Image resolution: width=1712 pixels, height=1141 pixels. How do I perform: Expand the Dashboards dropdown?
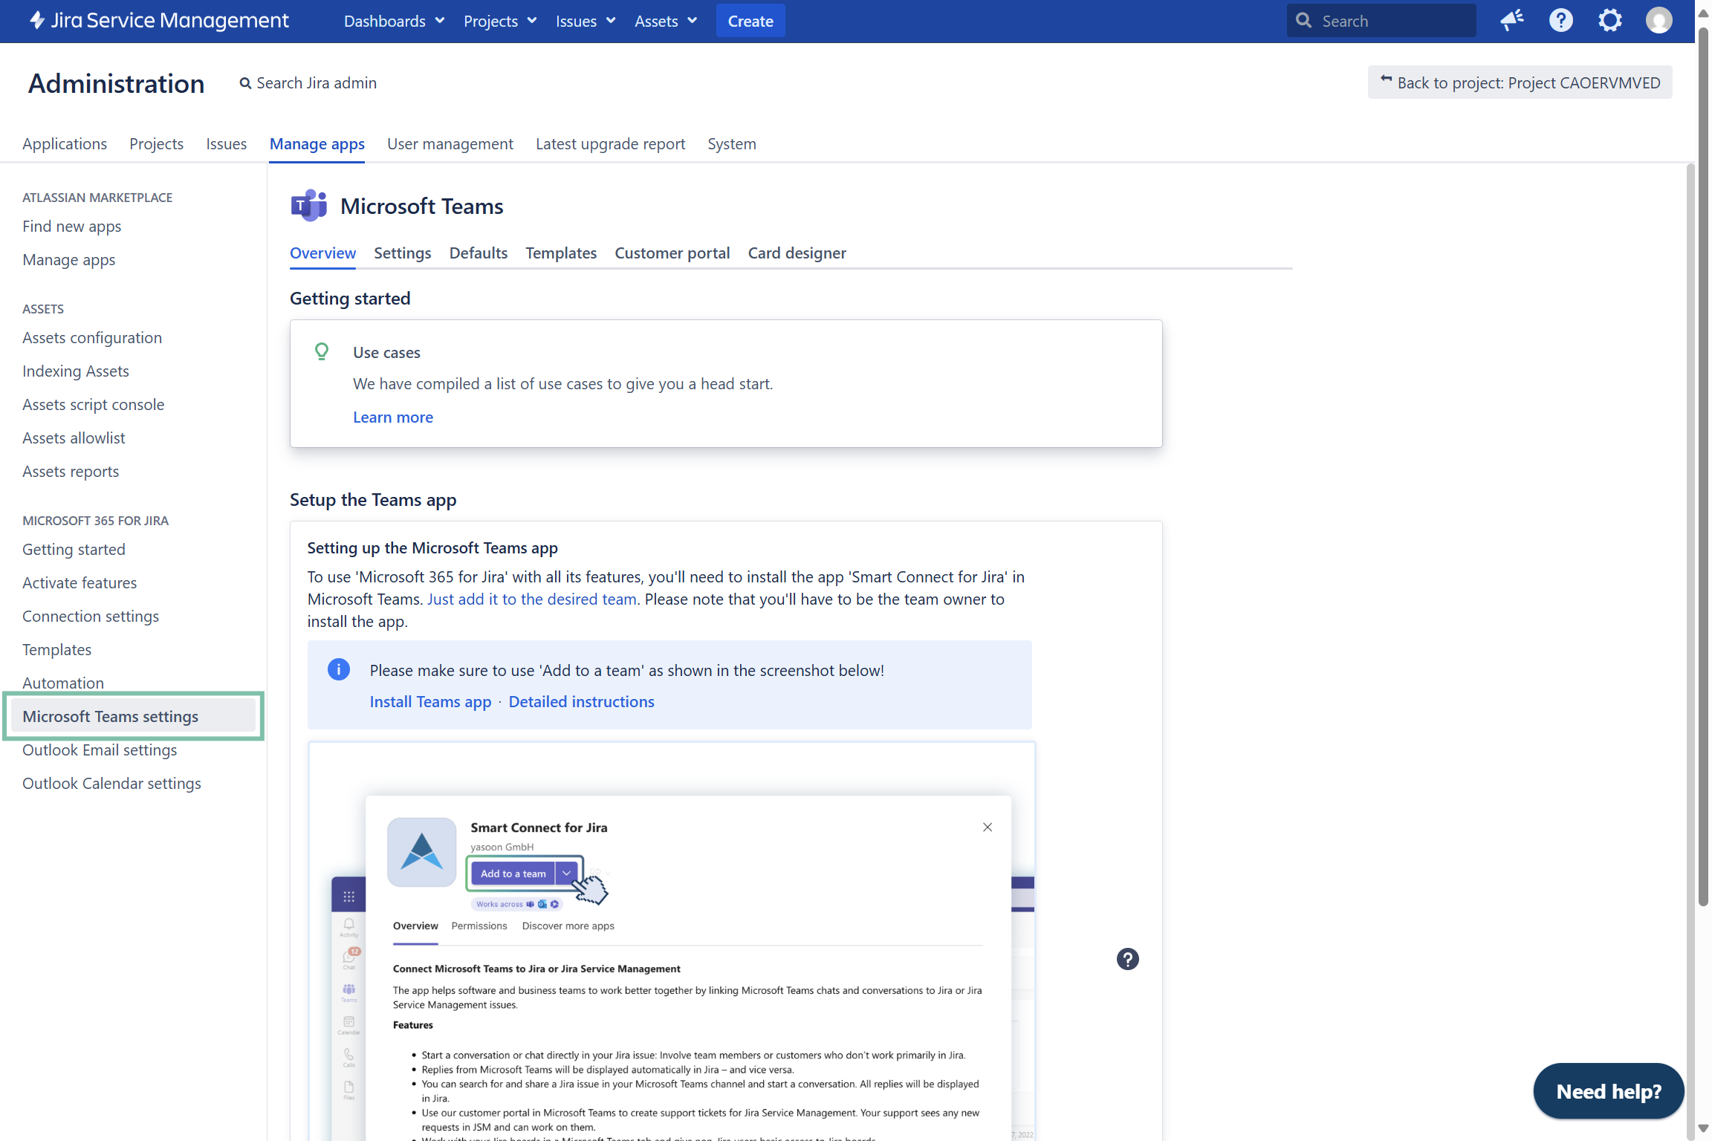(394, 21)
